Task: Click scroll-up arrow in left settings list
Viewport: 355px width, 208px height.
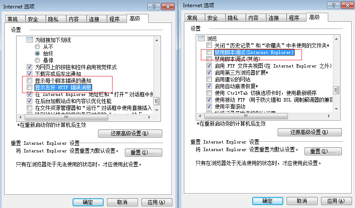Action: [x=157, y=40]
